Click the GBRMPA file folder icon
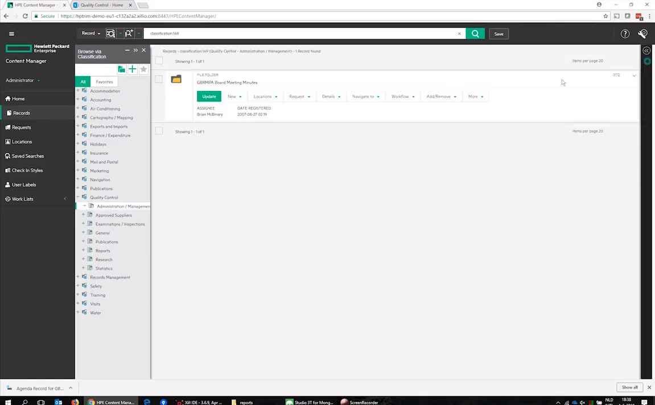The height and width of the screenshot is (405, 655). coord(176,80)
